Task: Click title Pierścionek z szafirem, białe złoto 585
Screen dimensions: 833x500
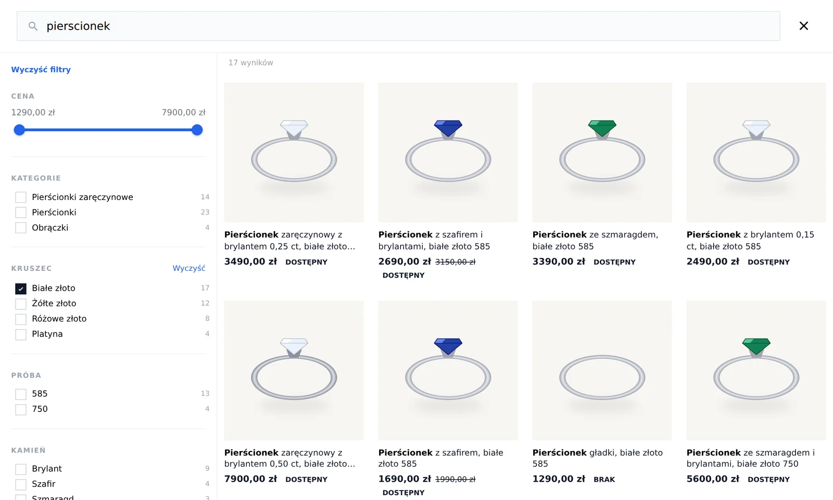Action: coord(441,458)
